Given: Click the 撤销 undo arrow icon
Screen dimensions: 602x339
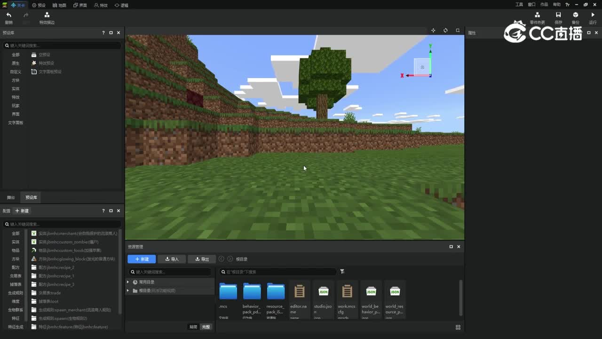Looking at the screenshot, I should pos(8,15).
